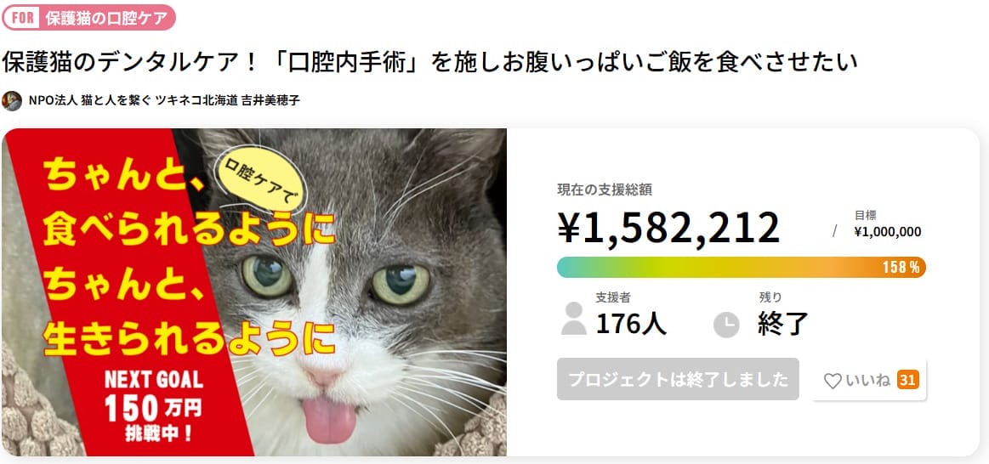Image resolution: width=989 pixels, height=464 pixels.
Task: Click the organizer's profile avatar
Action: point(12,100)
